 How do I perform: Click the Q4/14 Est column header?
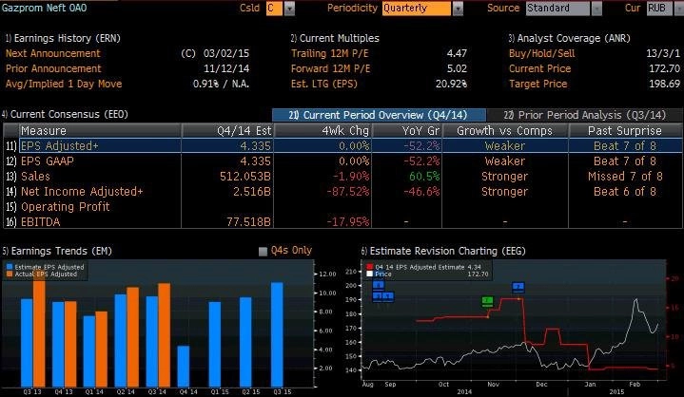coord(227,131)
